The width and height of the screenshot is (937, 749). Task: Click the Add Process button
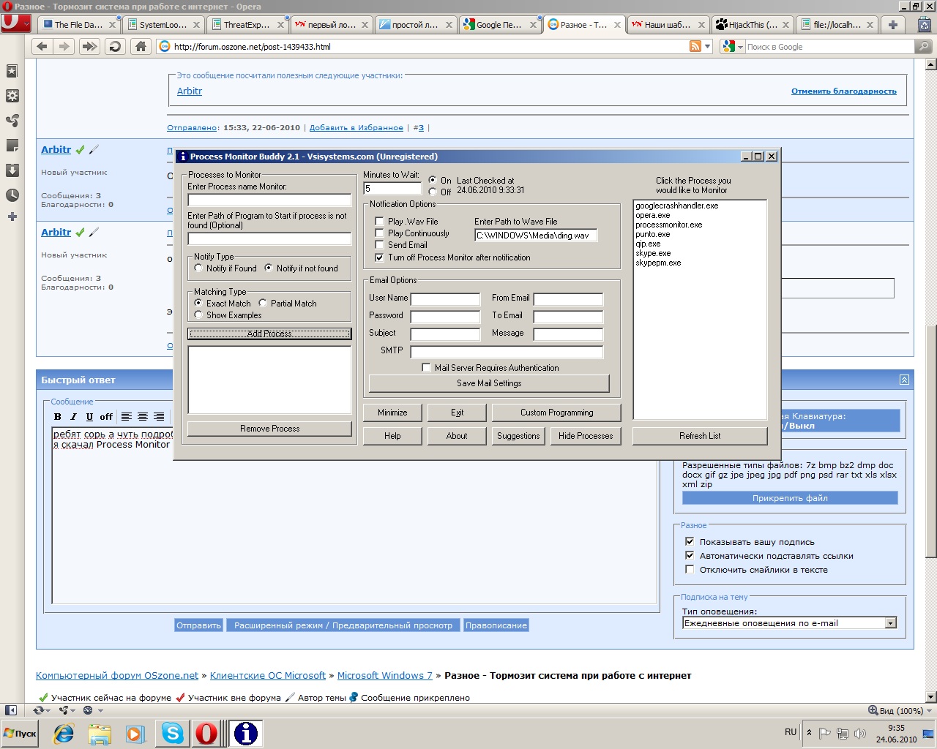click(269, 334)
